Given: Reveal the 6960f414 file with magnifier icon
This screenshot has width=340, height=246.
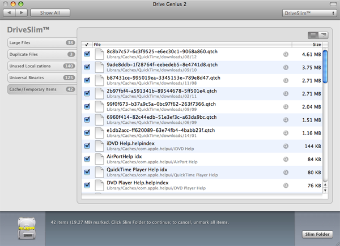Looking at the screenshot, I should pyautogui.click(x=286, y=120).
